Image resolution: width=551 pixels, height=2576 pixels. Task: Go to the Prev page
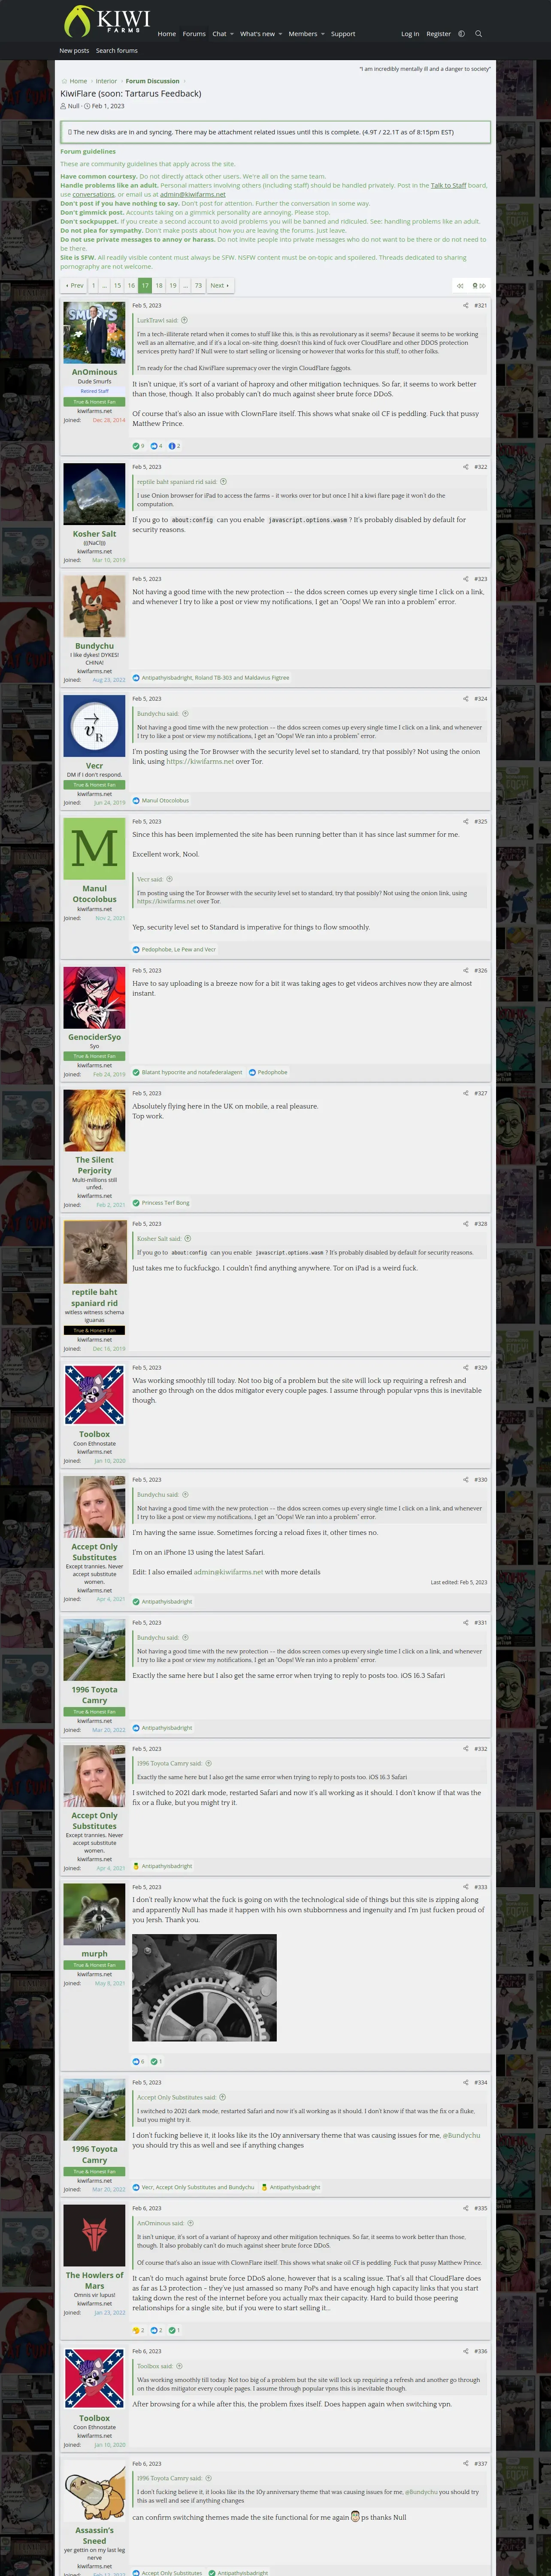click(x=74, y=286)
